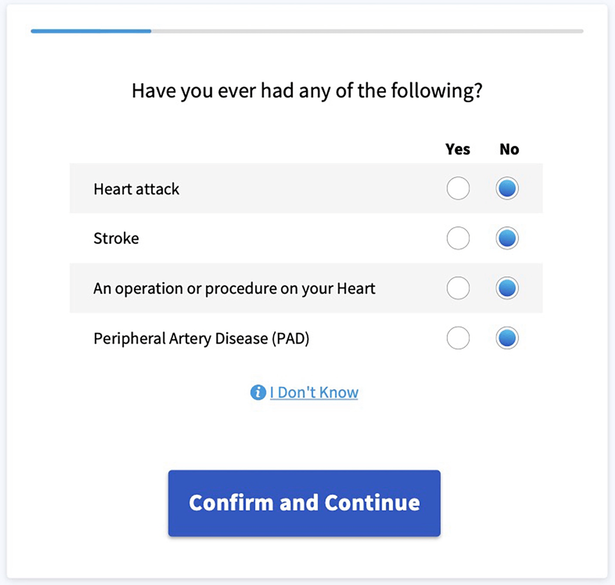Click the info icon beside I Don't Know
615x585 pixels.
(258, 392)
